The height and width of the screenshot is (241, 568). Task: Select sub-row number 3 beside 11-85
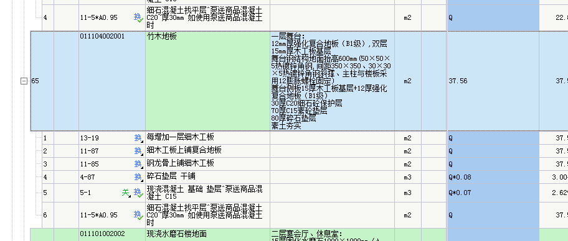click(x=48, y=164)
